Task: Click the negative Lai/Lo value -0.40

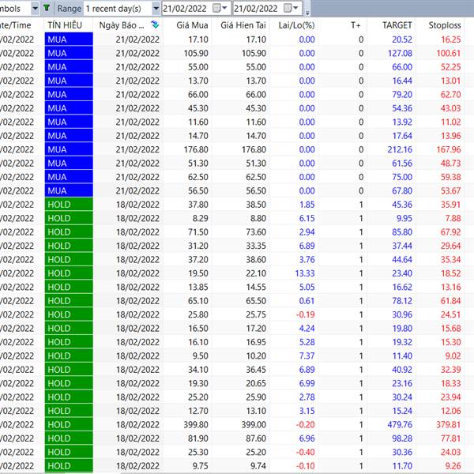Action: tap(305, 452)
